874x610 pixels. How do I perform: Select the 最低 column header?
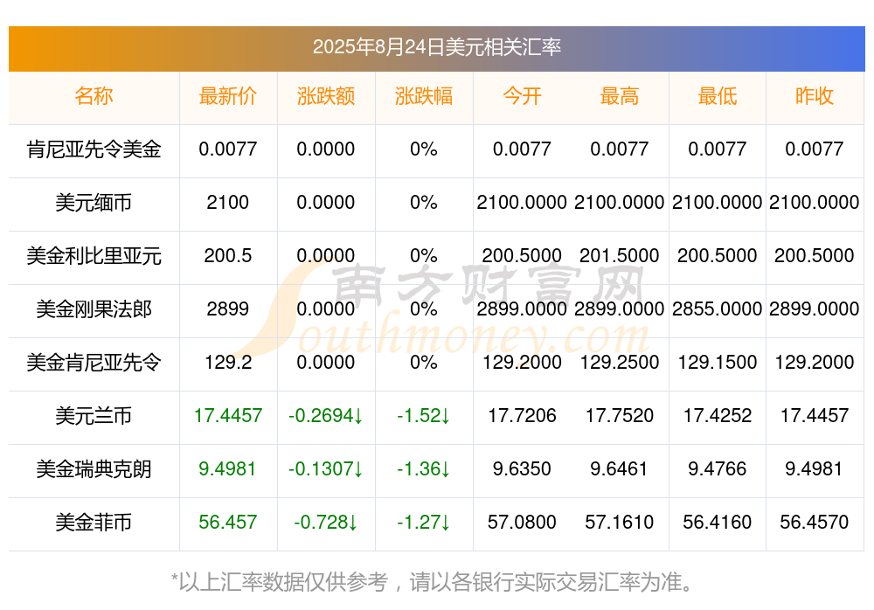[x=718, y=96]
